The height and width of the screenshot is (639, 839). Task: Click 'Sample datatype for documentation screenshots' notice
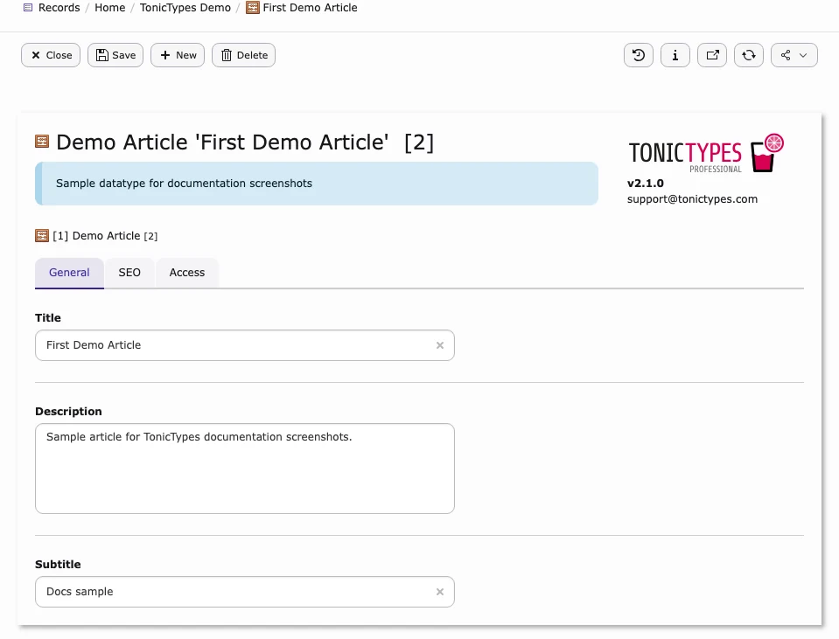point(317,184)
